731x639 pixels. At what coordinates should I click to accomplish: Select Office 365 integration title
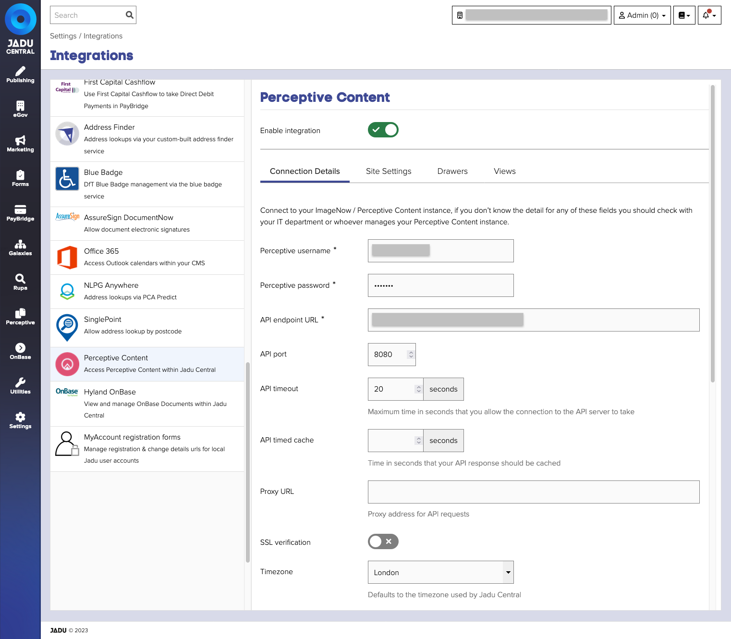pos(101,251)
